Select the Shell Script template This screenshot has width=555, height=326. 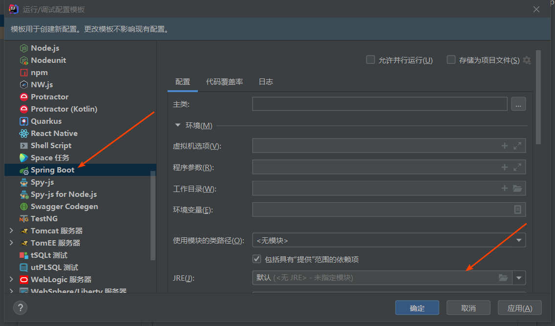[50, 145]
